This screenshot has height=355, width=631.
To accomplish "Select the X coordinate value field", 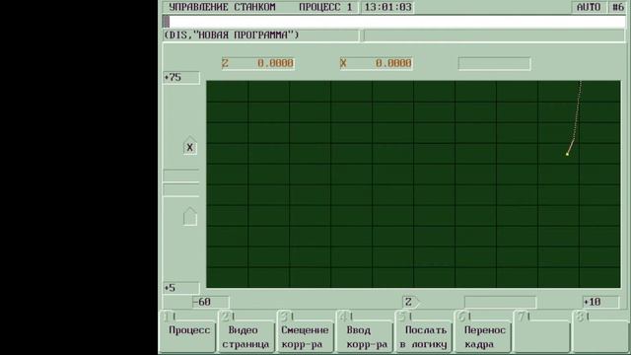I will point(377,63).
